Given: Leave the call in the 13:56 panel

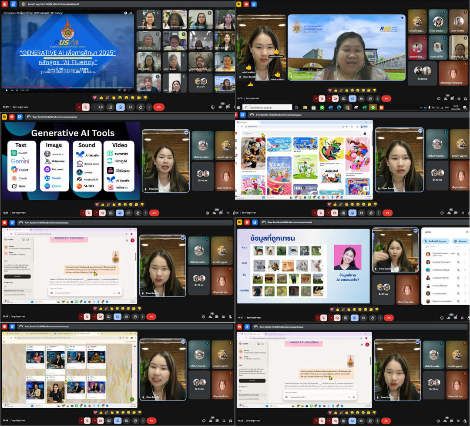Looking at the screenshot, I should coord(154,213).
